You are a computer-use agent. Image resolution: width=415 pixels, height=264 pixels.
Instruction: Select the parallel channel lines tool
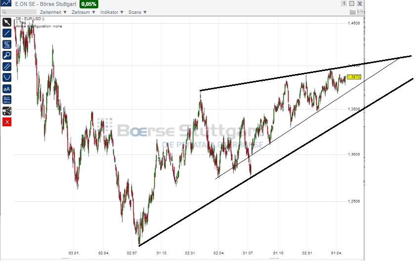(x=7, y=67)
